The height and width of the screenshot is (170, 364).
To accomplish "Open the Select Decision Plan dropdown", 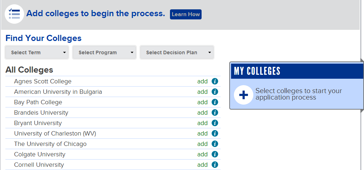I will (x=176, y=52).
